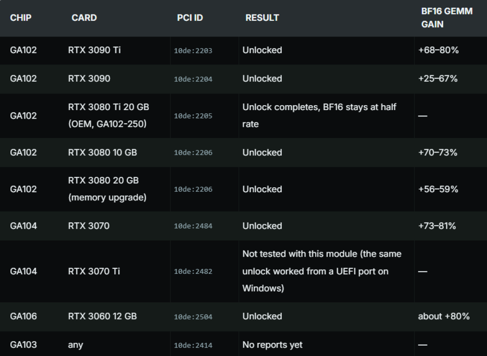Viewport: 487px width, 356px height.
Task: Click PCI ID 10de:2203
Action: click(x=193, y=51)
